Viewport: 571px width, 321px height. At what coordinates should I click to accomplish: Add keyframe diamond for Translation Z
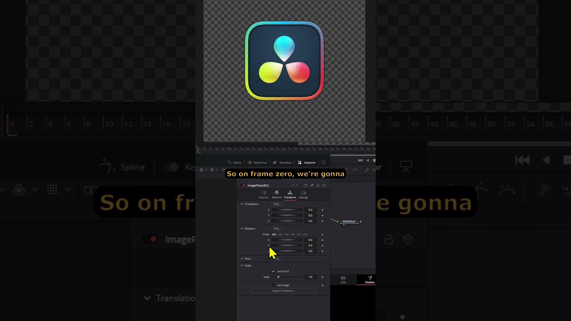coord(323,221)
